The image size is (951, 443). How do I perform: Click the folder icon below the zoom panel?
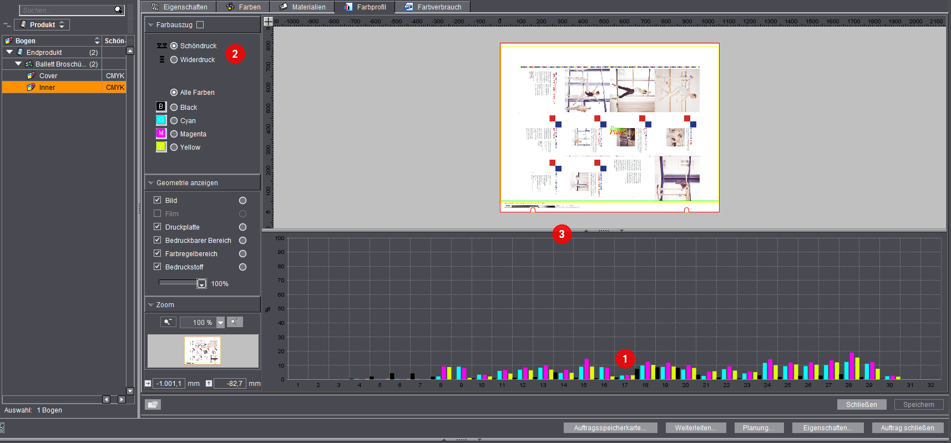point(153,405)
